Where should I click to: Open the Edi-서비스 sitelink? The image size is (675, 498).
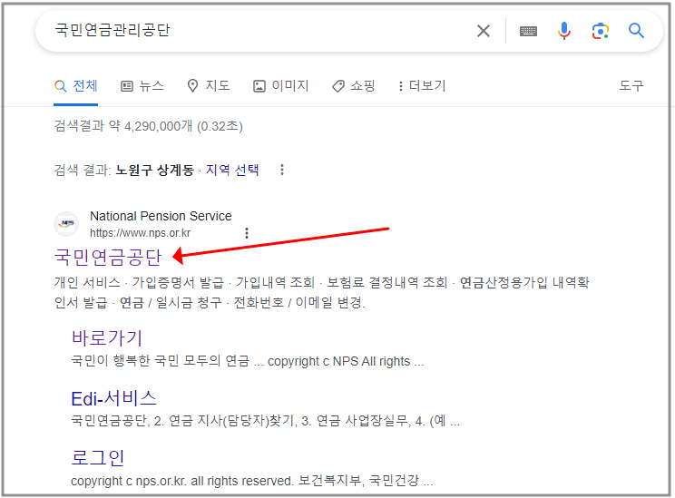pos(113,398)
